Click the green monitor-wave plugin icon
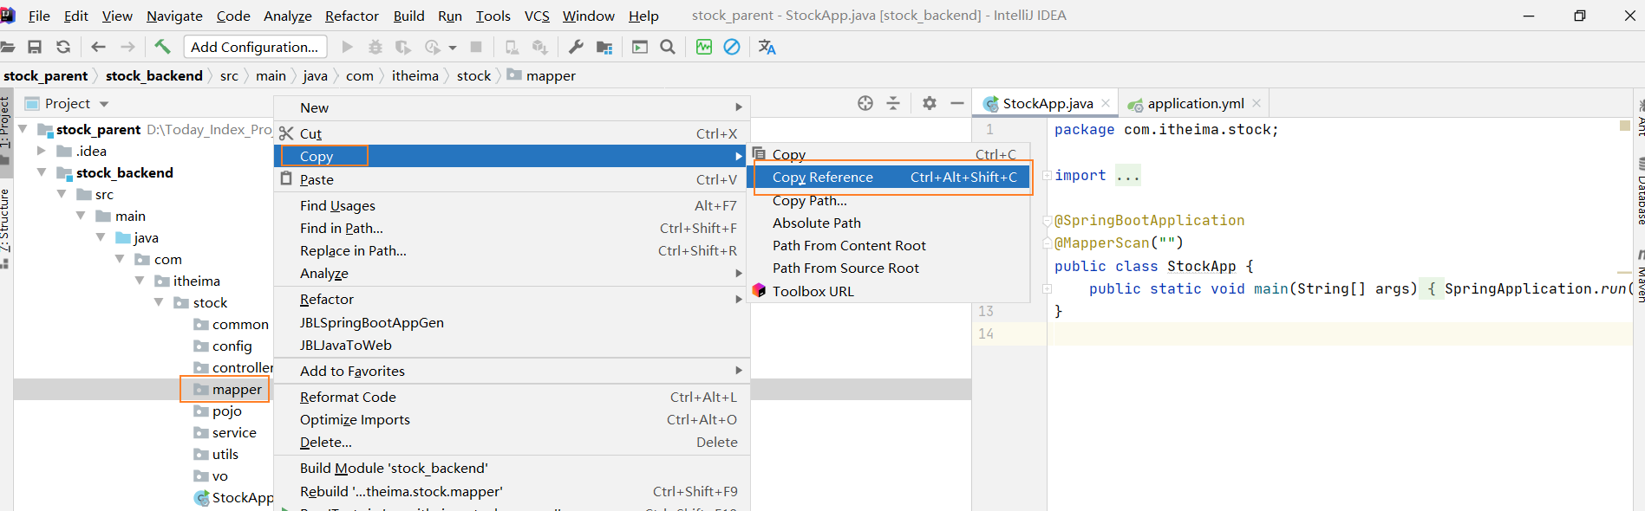 (x=704, y=47)
